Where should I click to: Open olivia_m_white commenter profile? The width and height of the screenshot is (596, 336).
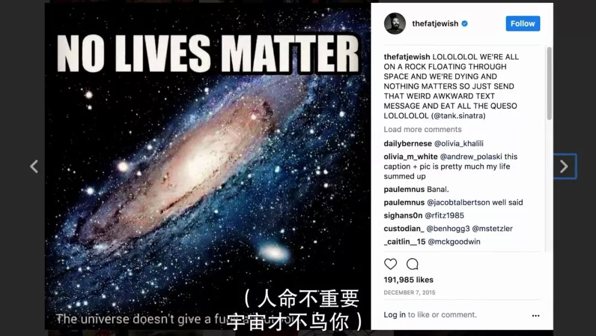coord(411,156)
